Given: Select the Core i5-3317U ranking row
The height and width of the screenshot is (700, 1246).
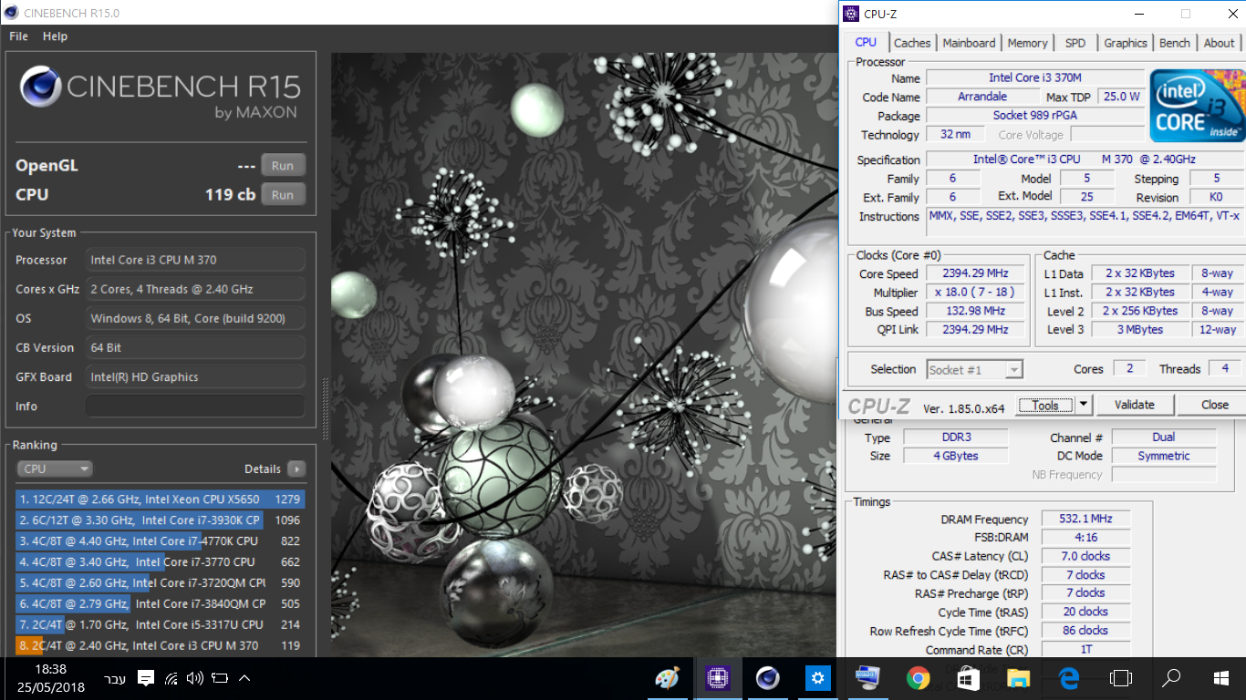Looking at the screenshot, I should tap(161, 624).
